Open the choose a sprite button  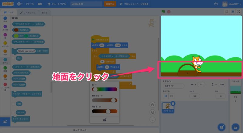pos(221,126)
